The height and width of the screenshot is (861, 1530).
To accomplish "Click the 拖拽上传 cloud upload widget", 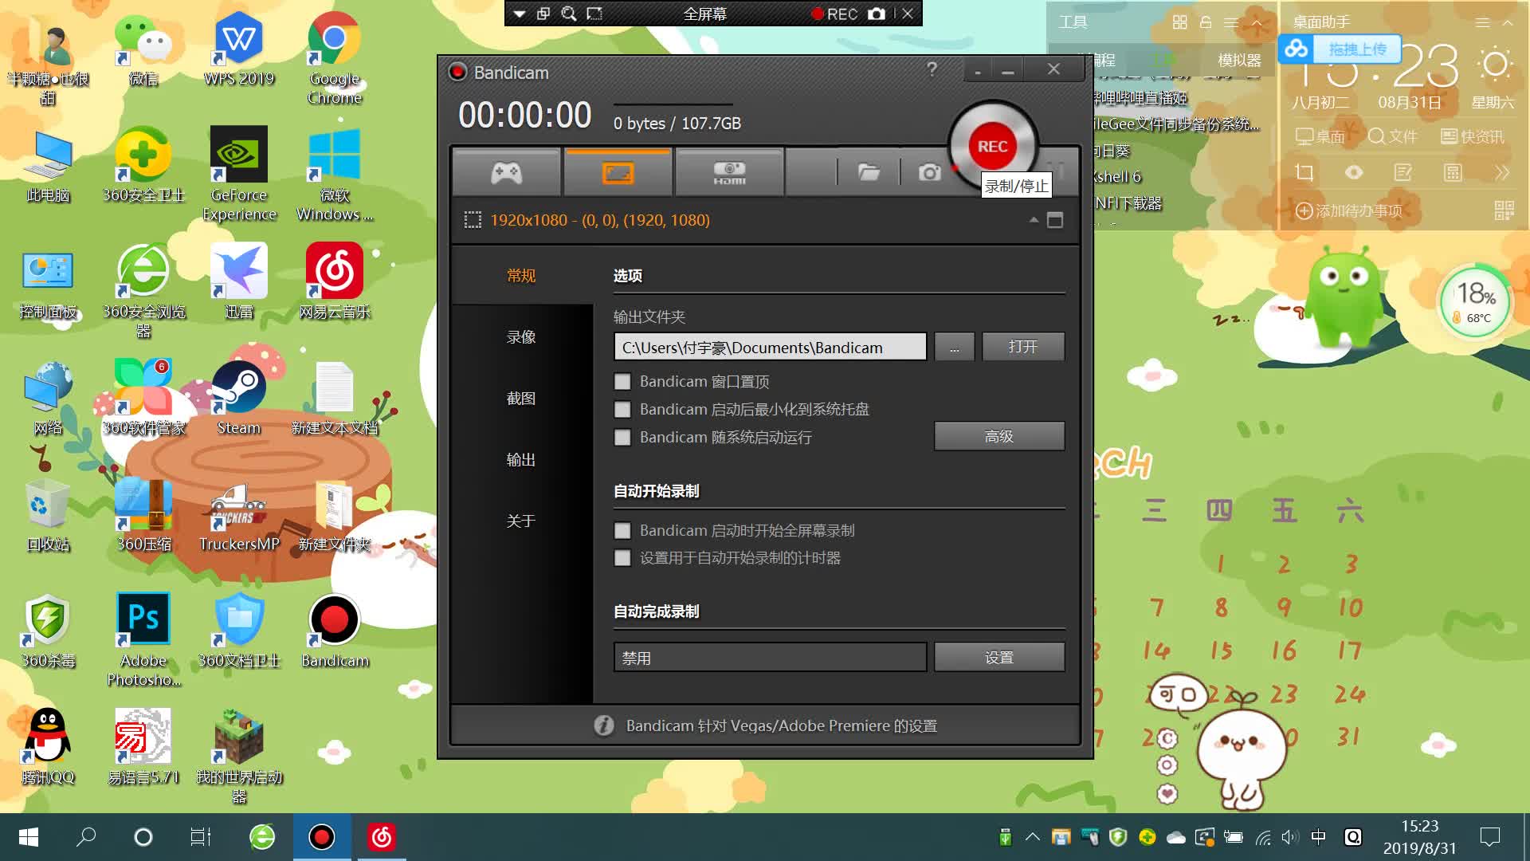I will click(1340, 49).
